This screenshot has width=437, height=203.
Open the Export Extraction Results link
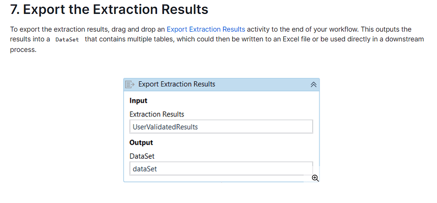[206, 29]
